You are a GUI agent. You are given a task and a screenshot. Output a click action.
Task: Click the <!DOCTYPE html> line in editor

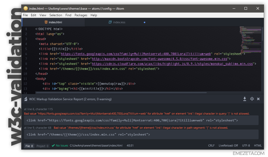pyautogui.click(x=49, y=29)
